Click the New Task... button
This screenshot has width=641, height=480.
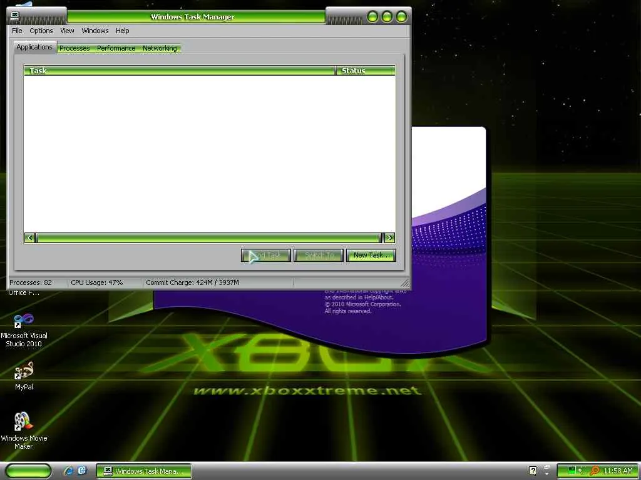(371, 255)
